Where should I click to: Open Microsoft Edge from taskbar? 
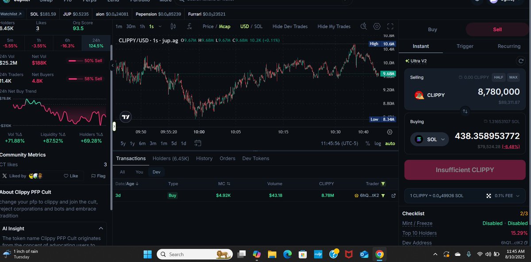coord(287,254)
